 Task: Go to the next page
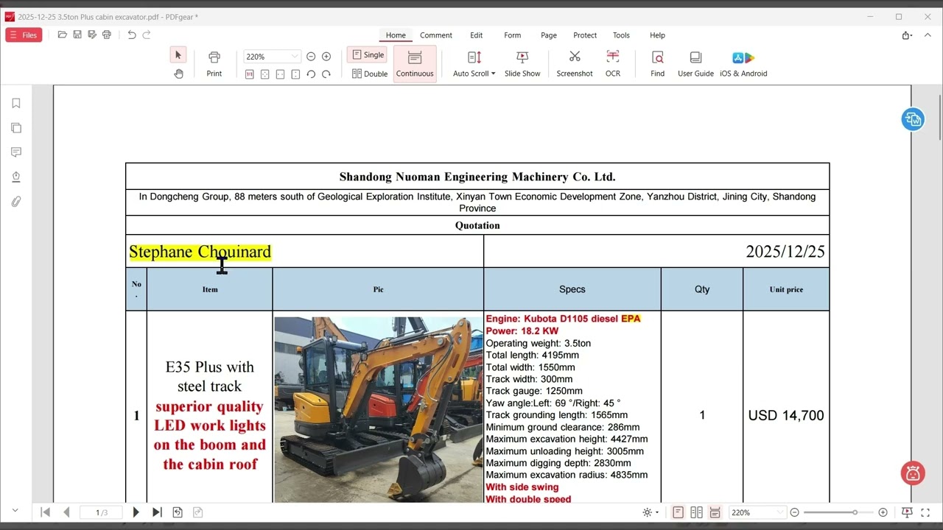[136, 512]
